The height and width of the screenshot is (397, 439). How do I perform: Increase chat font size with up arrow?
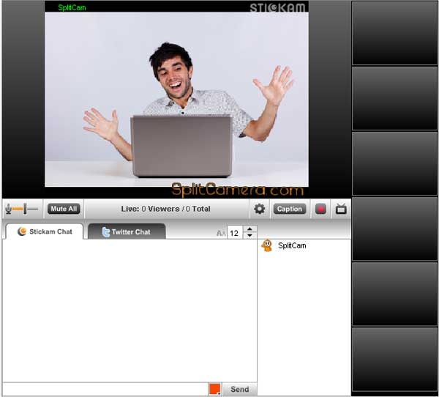[249, 229]
